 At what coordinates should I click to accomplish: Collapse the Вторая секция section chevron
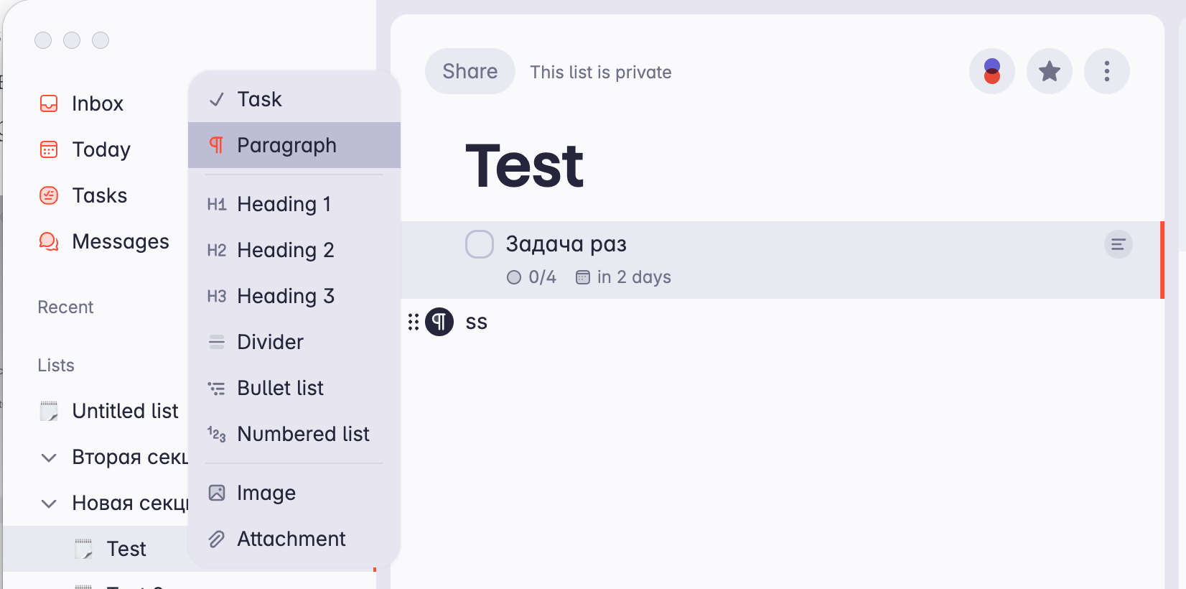tap(49, 457)
